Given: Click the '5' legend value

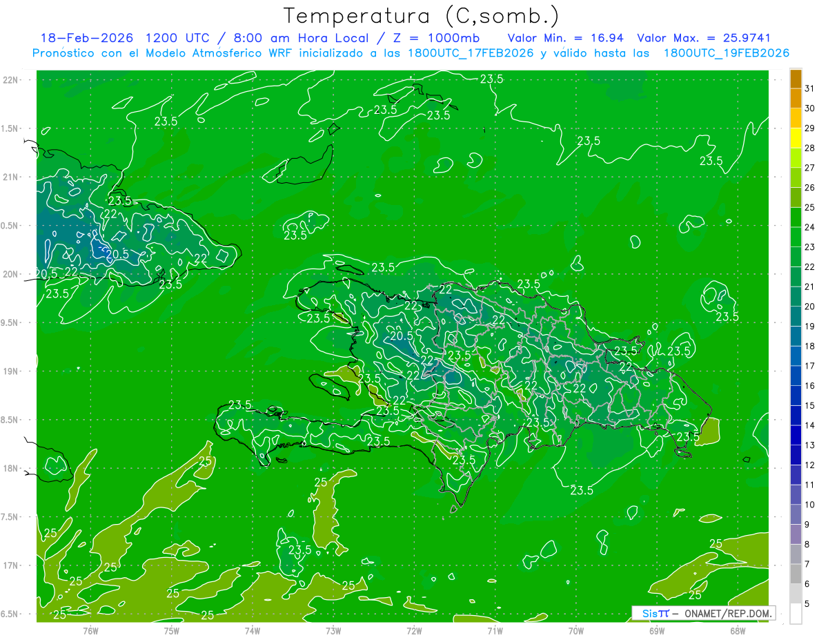Looking at the screenshot, I should pyautogui.click(x=808, y=604).
